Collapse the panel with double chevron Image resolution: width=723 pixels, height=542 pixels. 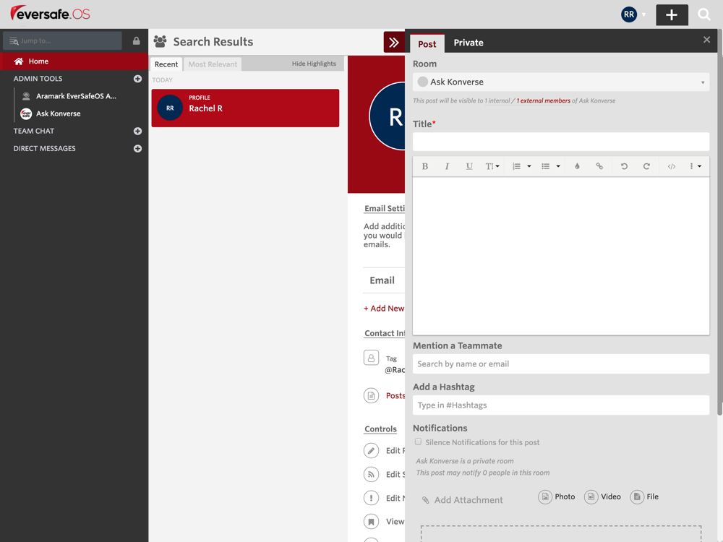[394, 43]
